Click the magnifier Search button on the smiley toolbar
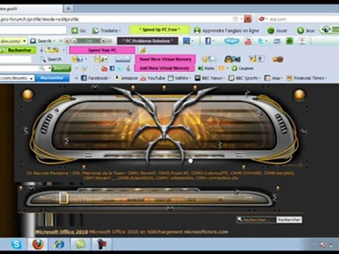Viewport: 339px width, 254px height. [50, 59]
